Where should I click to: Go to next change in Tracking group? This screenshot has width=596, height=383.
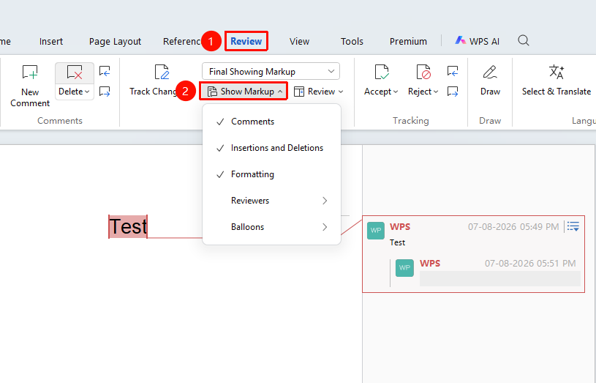click(x=453, y=92)
